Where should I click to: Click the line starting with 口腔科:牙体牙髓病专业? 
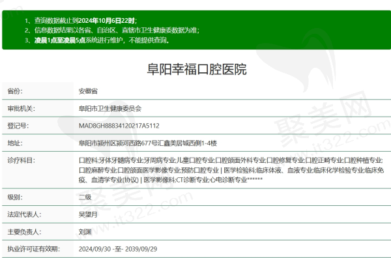point(231,160)
